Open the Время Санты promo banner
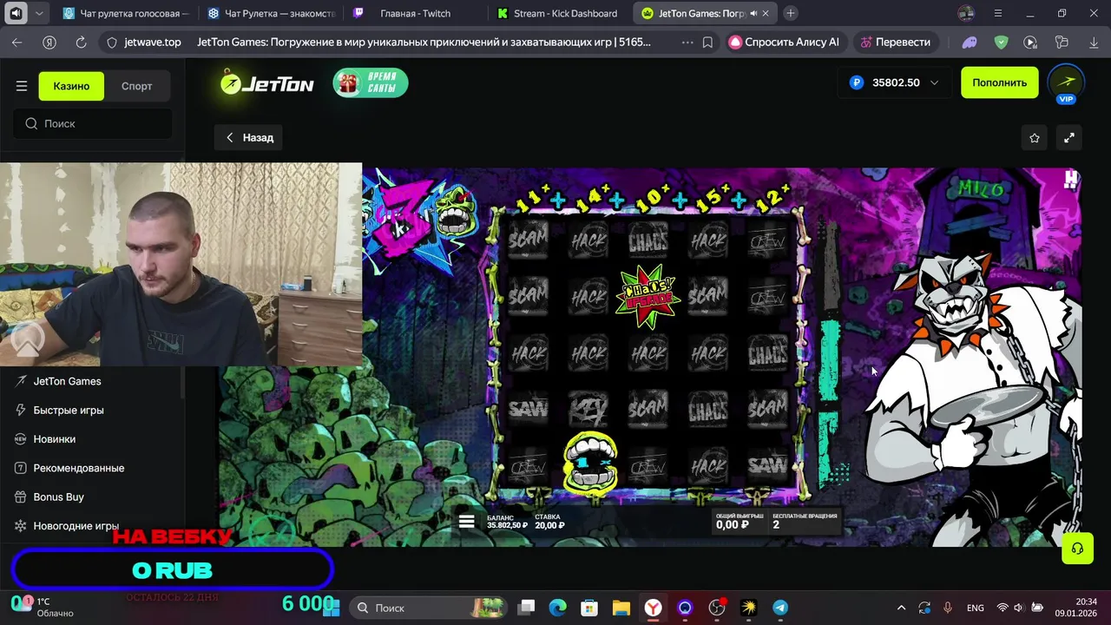 coord(371,83)
